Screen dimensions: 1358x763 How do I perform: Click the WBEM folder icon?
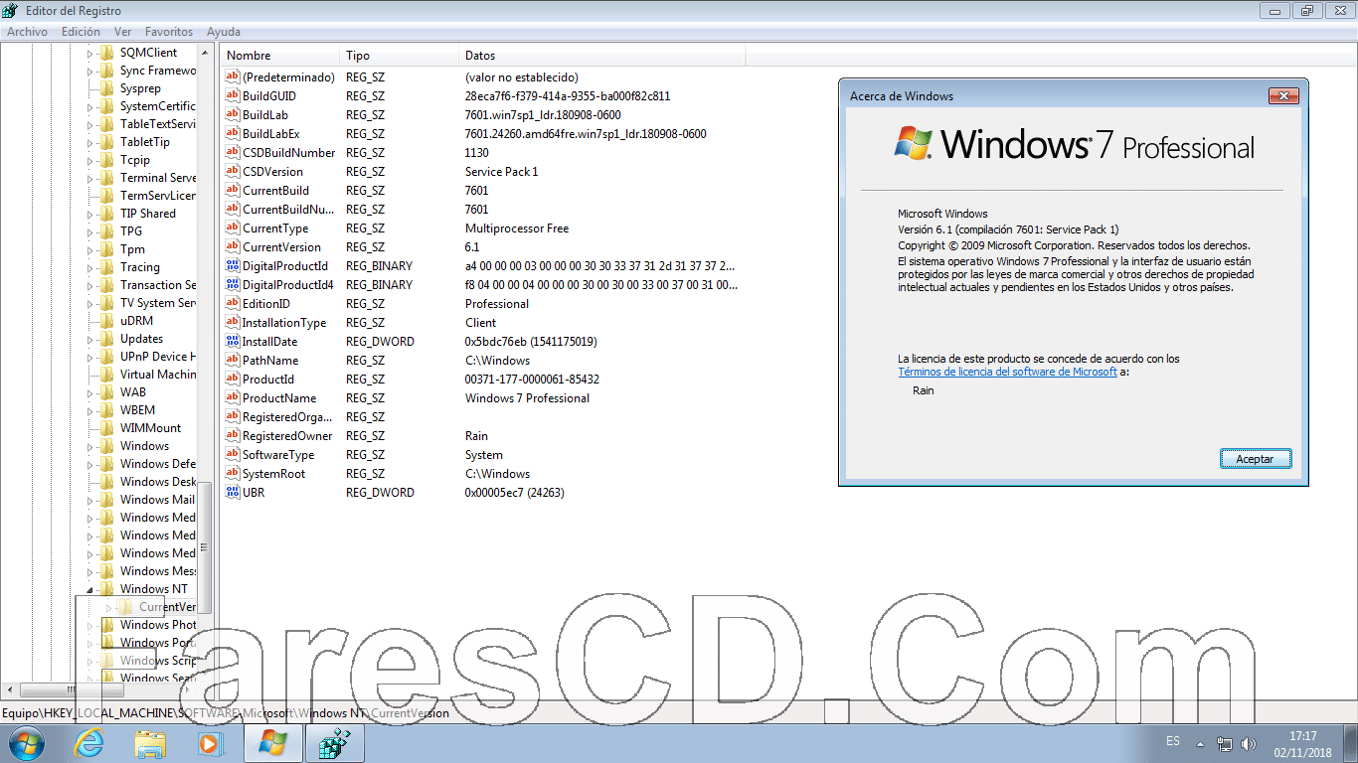(x=106, y=410)
